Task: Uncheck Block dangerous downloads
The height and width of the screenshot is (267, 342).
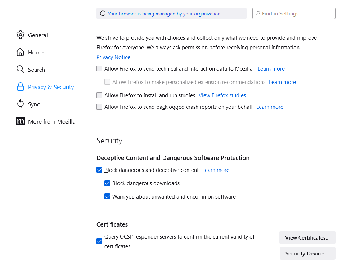Action: point(107,183)
